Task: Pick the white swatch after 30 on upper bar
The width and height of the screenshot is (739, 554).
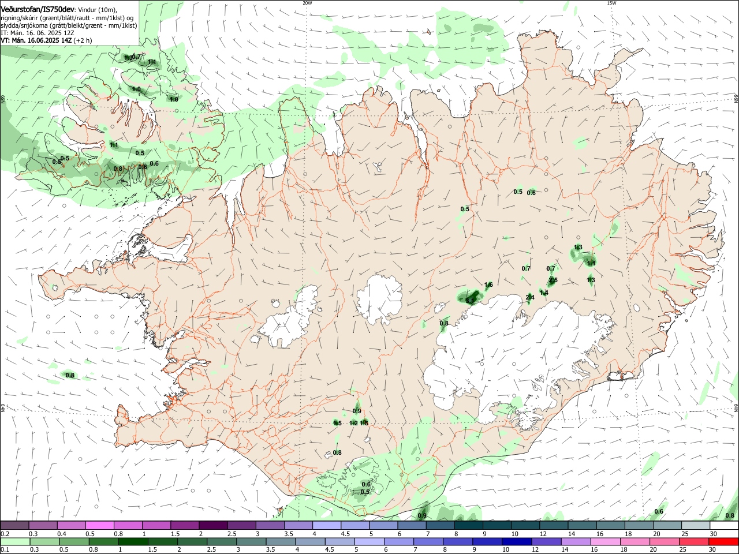Action: [x=724, y=525]
